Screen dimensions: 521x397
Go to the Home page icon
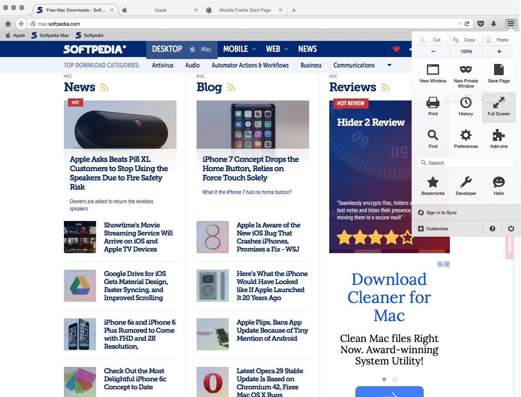8,24
